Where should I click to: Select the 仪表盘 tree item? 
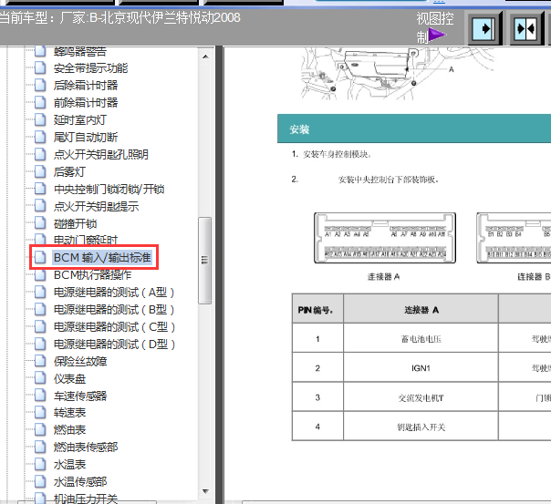[x=69, y=379]
